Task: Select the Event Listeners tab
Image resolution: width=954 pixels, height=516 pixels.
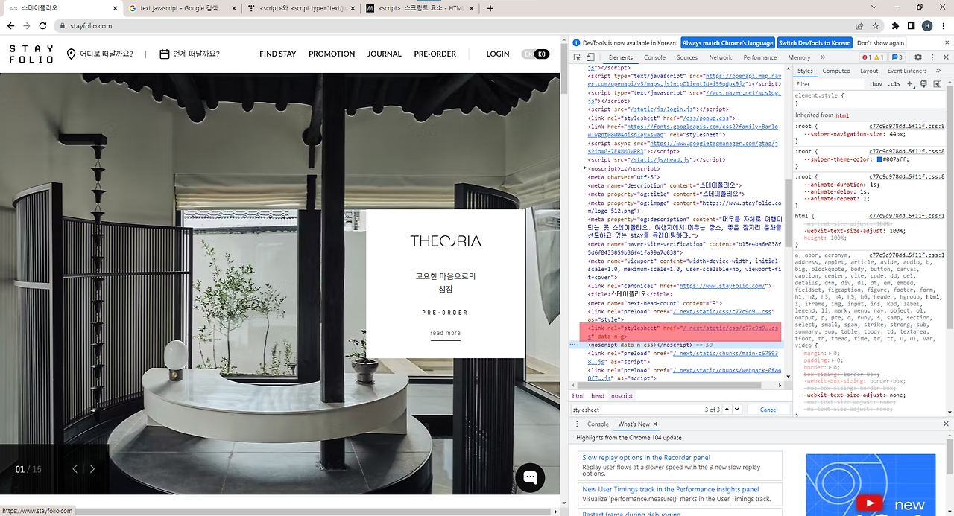Action: click(907, 71)
